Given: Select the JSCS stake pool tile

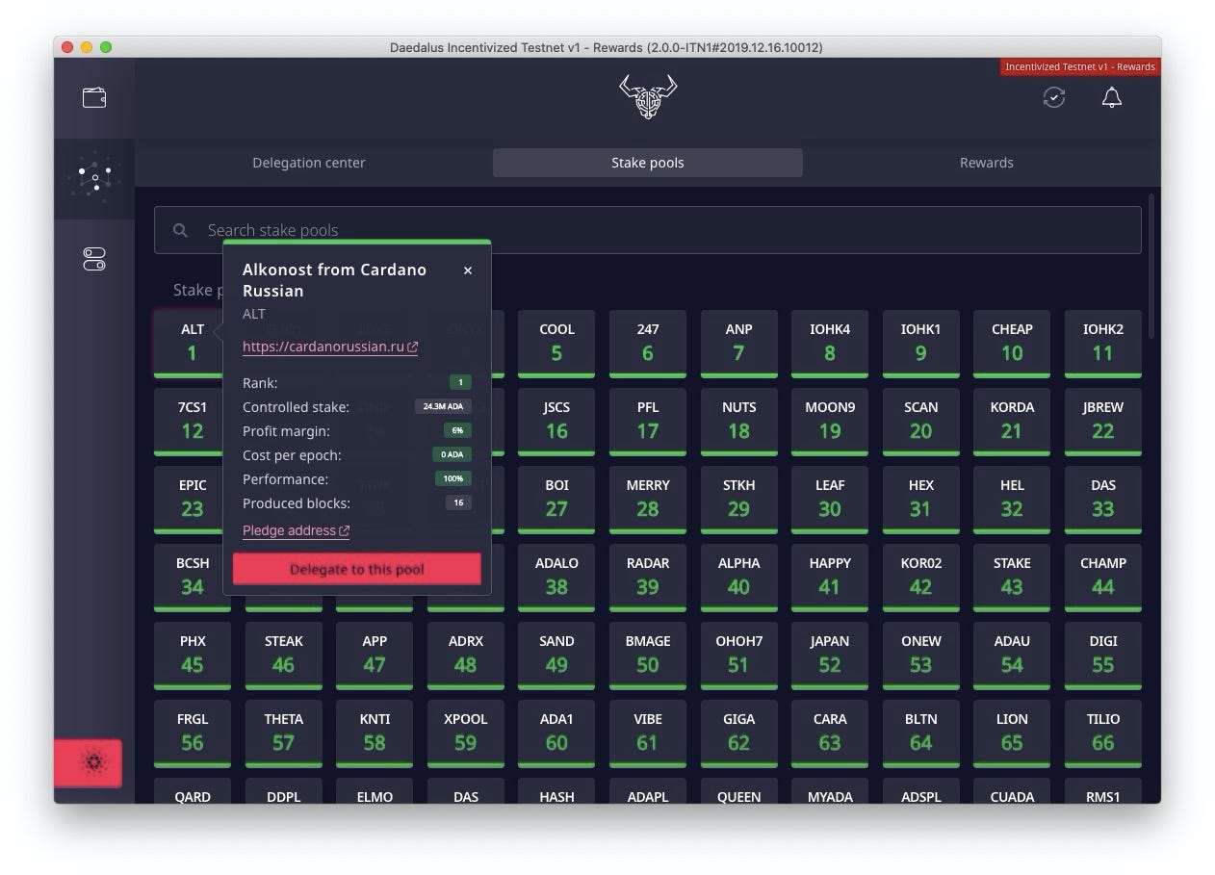Looking at the screenshot, I should tap(556, 422).
